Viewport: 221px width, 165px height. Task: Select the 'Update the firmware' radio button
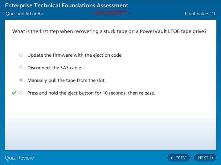tap(21, 55)
